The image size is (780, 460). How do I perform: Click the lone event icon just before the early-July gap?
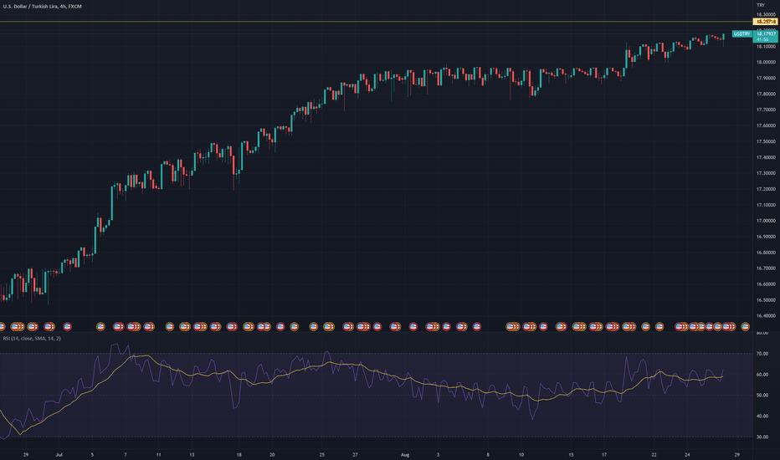(x=67, y=327)
